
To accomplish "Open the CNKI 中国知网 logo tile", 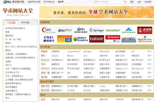I will [x=65, y=30].
